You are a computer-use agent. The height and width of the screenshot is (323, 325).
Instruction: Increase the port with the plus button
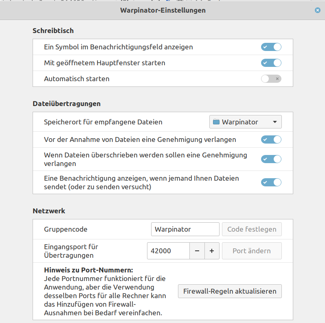point(212,251)
